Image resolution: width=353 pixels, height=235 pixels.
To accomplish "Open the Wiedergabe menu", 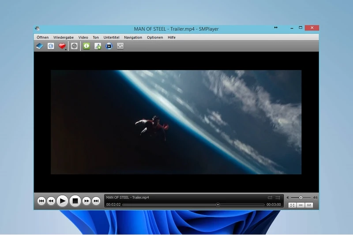I will 63,37.
